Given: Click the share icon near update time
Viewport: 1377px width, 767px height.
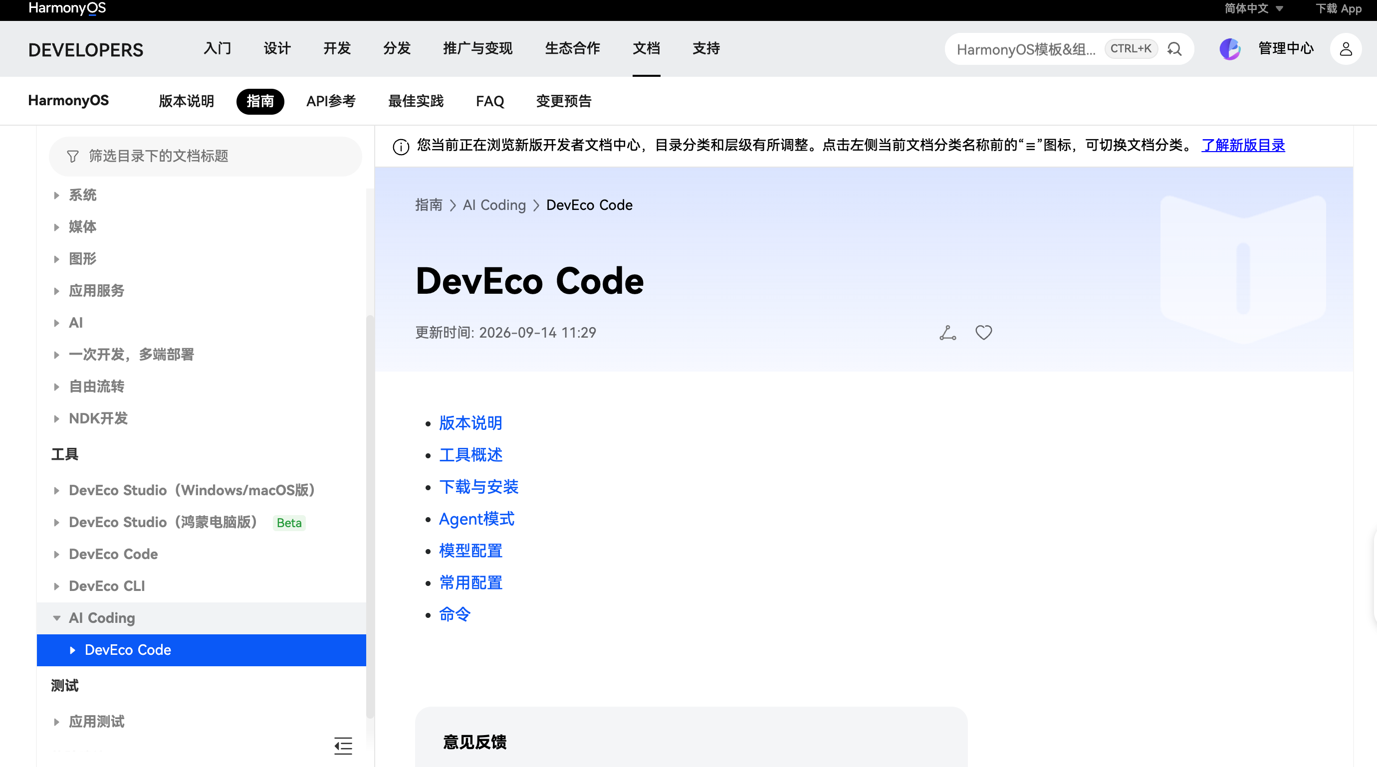Looking at the screenshot, I should tap(947, 333).
